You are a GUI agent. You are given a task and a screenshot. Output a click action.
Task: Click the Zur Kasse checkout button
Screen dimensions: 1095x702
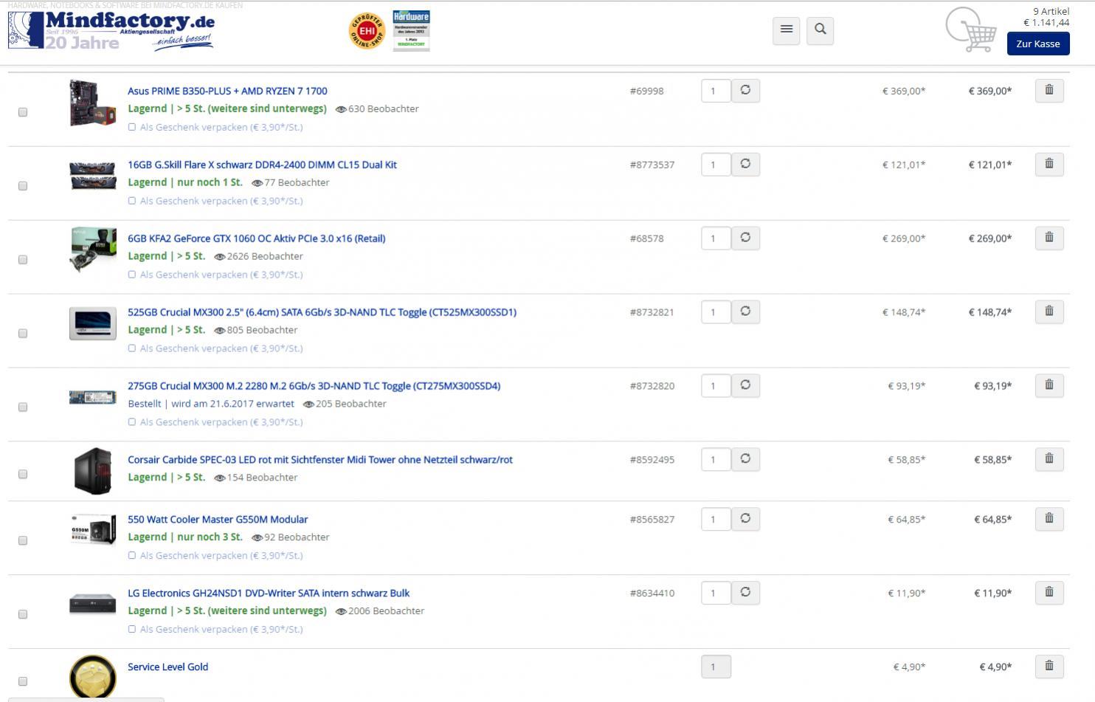[1038, 44]
